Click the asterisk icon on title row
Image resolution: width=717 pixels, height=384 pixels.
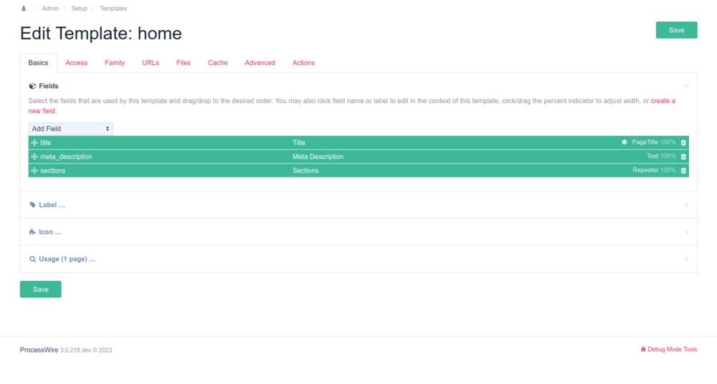point(625,143)
